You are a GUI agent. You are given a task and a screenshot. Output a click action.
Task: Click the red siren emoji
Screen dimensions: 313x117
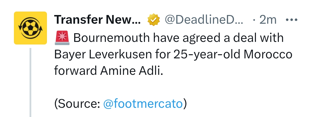click(x=62, y=38)
